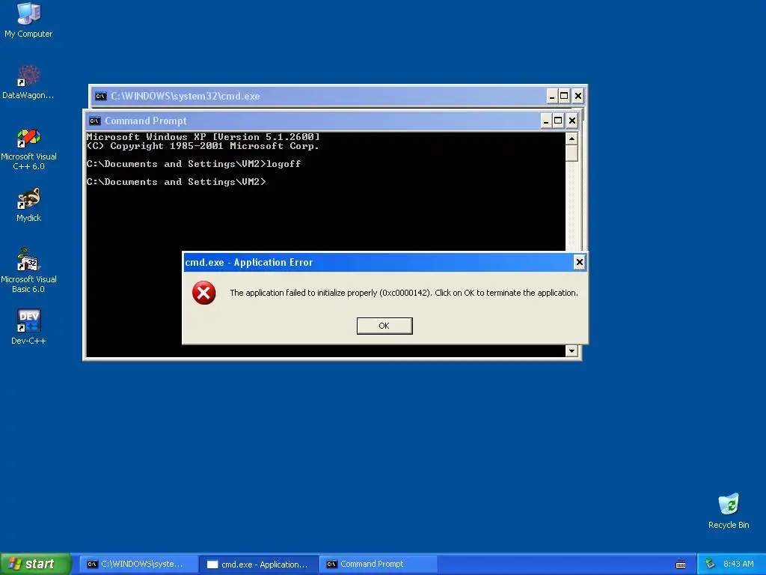The height and width of the screenshot is (575, 766).
Task: Click the network tray icon near the clock
Action: click(x=711, y=565)
